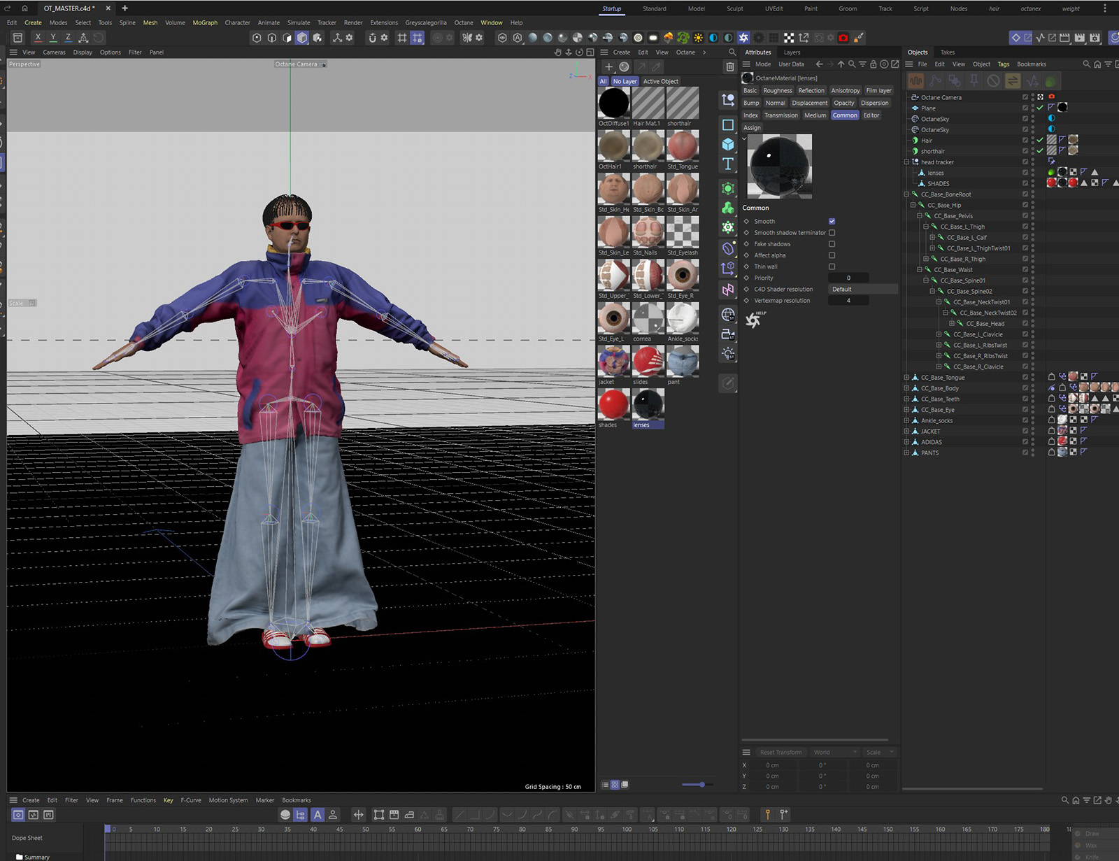Click the red Octane camera icon

(843, 38)
